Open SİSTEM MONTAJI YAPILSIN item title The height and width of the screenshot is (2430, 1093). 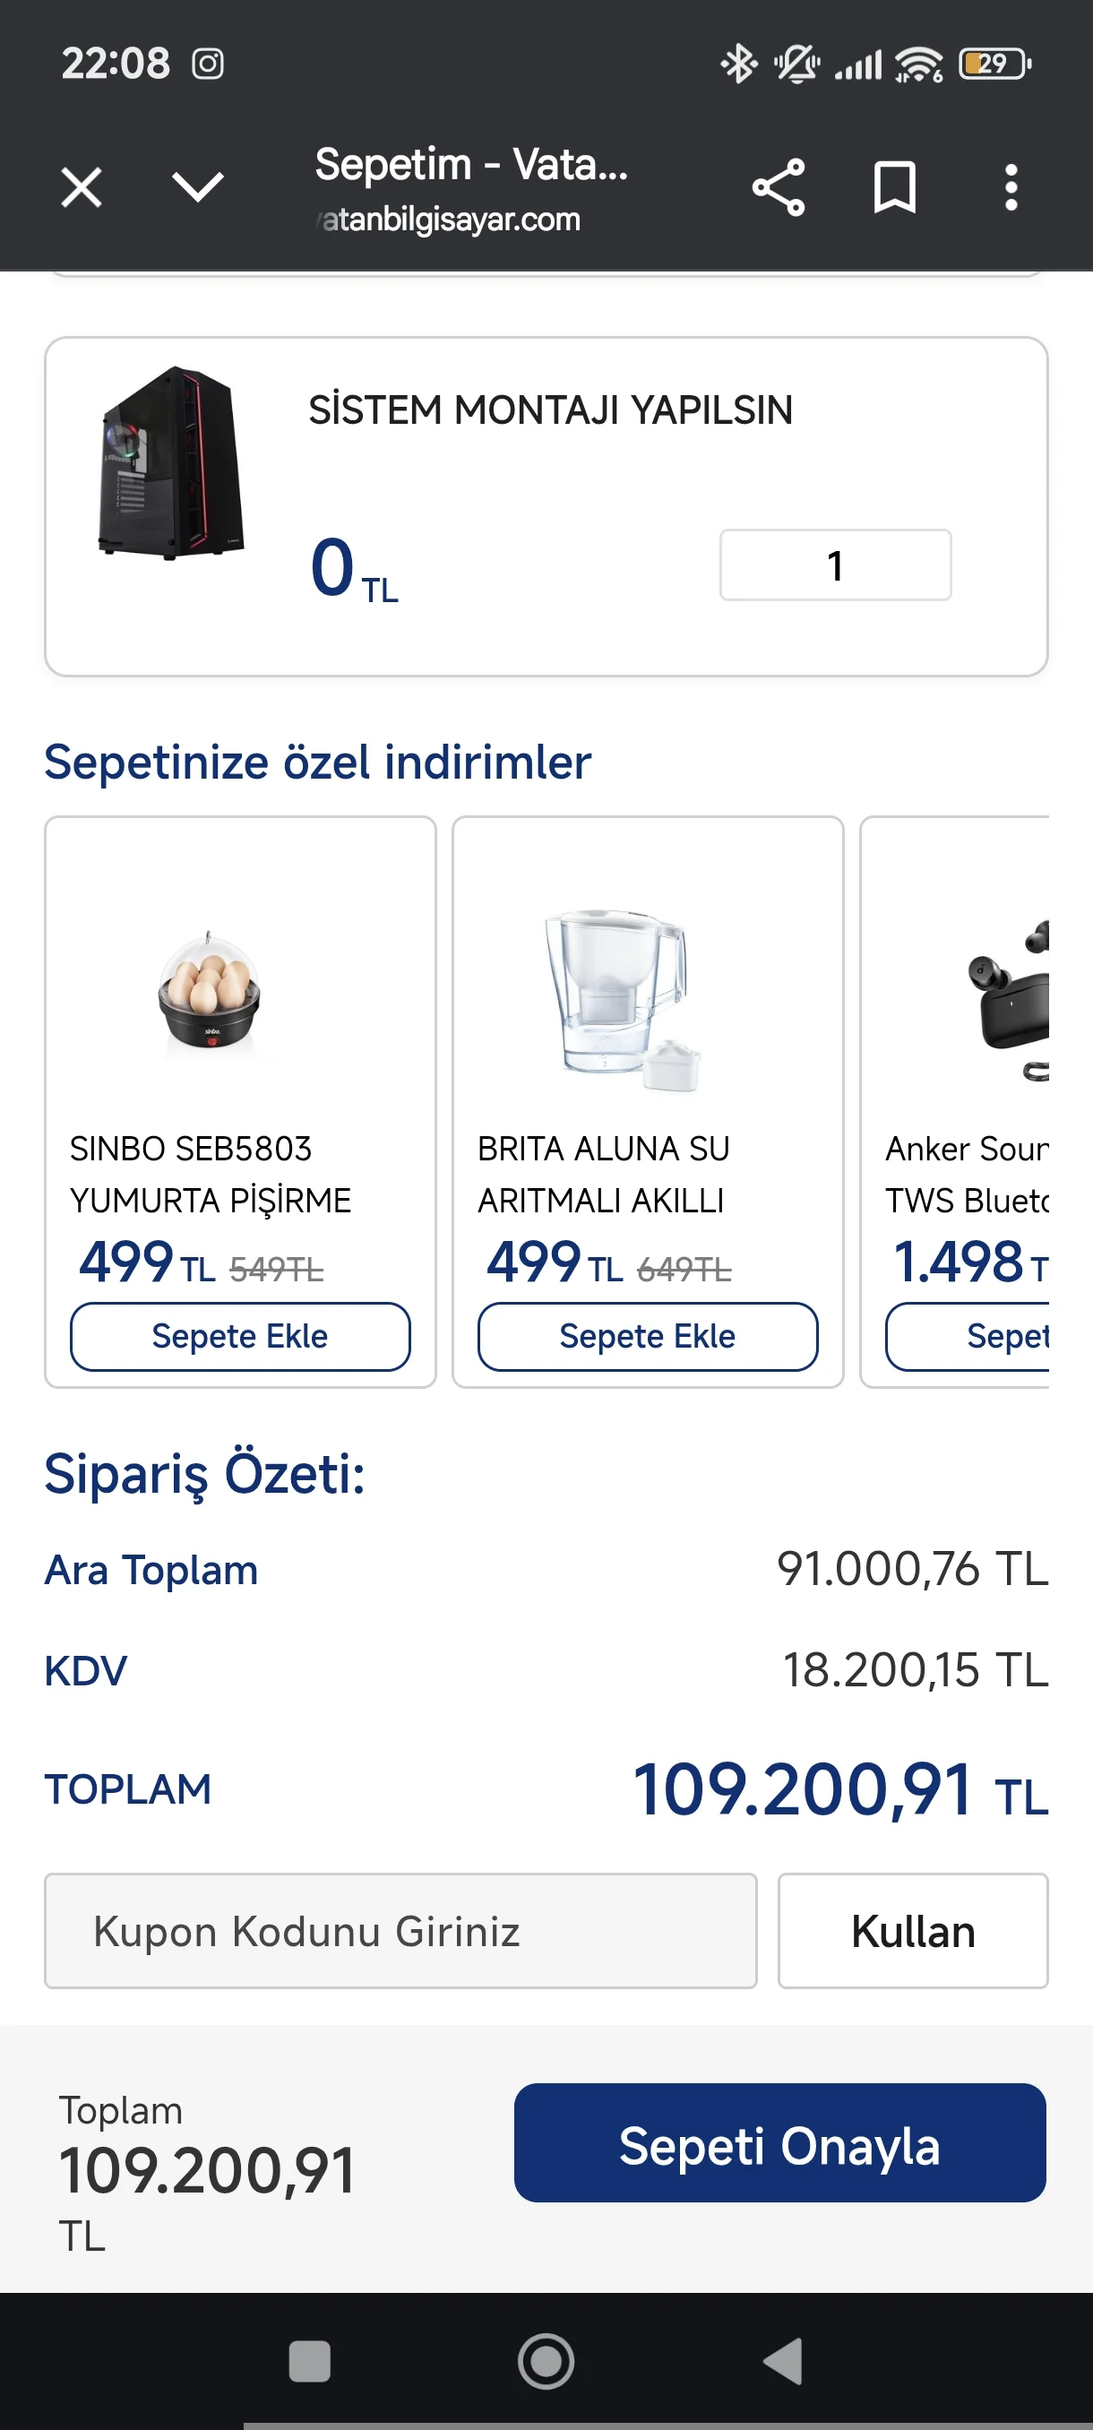[x=550, y=410]
